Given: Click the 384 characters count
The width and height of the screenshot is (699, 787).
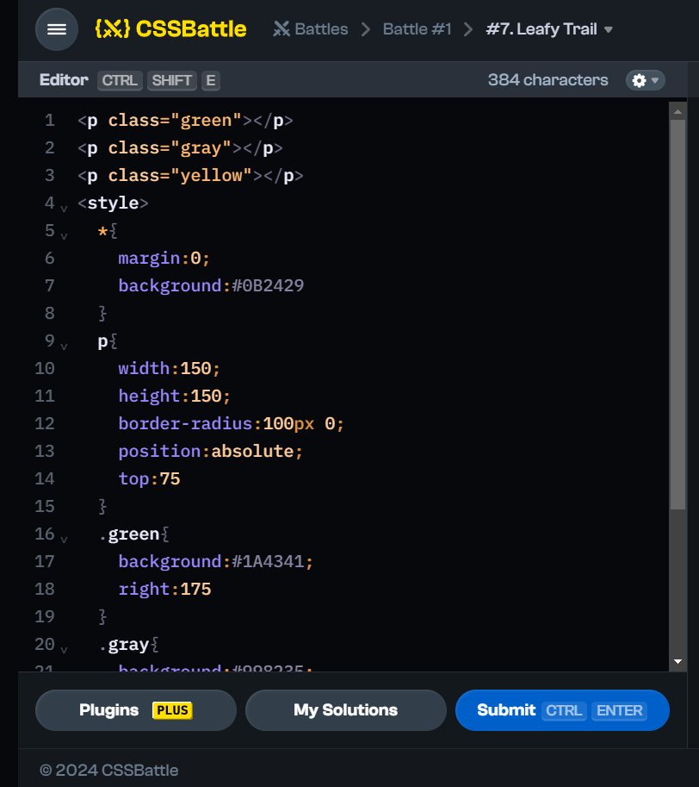Looking at the screenshot, I should click(547, 80).
